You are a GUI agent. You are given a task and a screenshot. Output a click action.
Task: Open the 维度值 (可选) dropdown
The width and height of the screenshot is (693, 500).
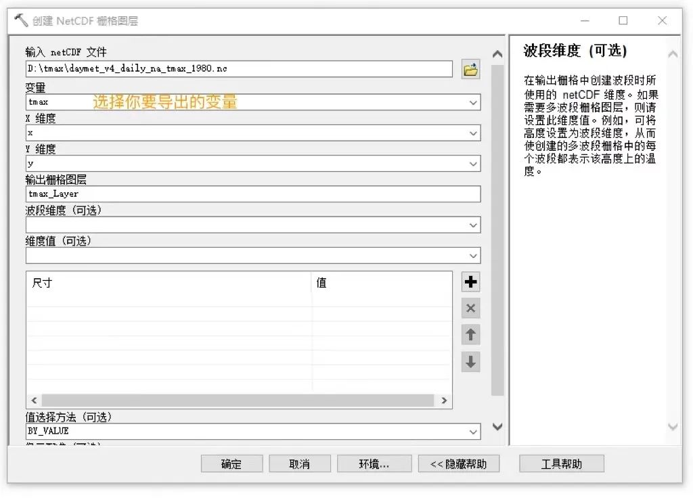474,254
